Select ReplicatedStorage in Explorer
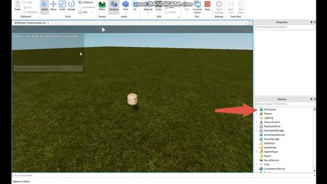The height and width of the screenshot is (184, 327). 274,131
